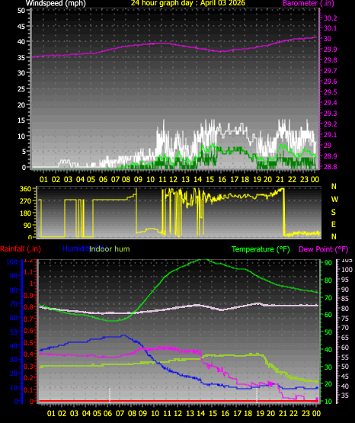
Task: Select red rainfall scale value 0.6
Action: [29, 331]
